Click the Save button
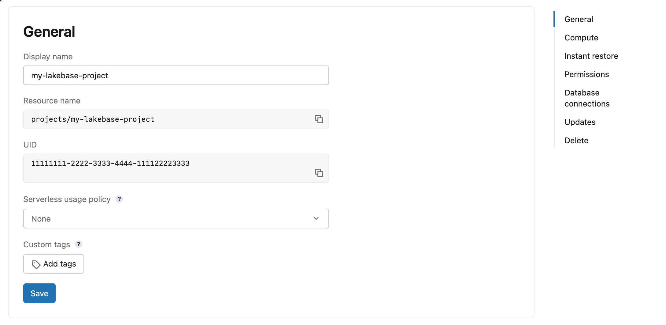666x325 pixels. click(x=39, y=293)
